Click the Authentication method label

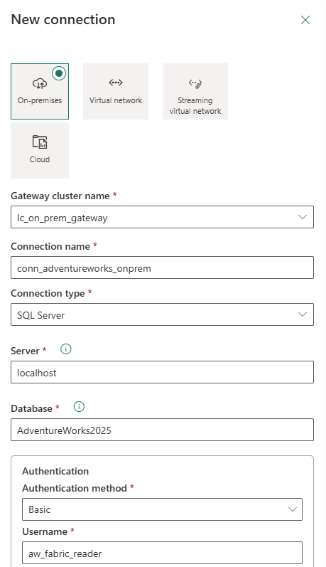(75, 489)
